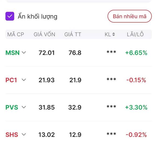This screenshot has width=157, height=157.
Task: Expand the SHS row chevron
Action: click(24, 134)
